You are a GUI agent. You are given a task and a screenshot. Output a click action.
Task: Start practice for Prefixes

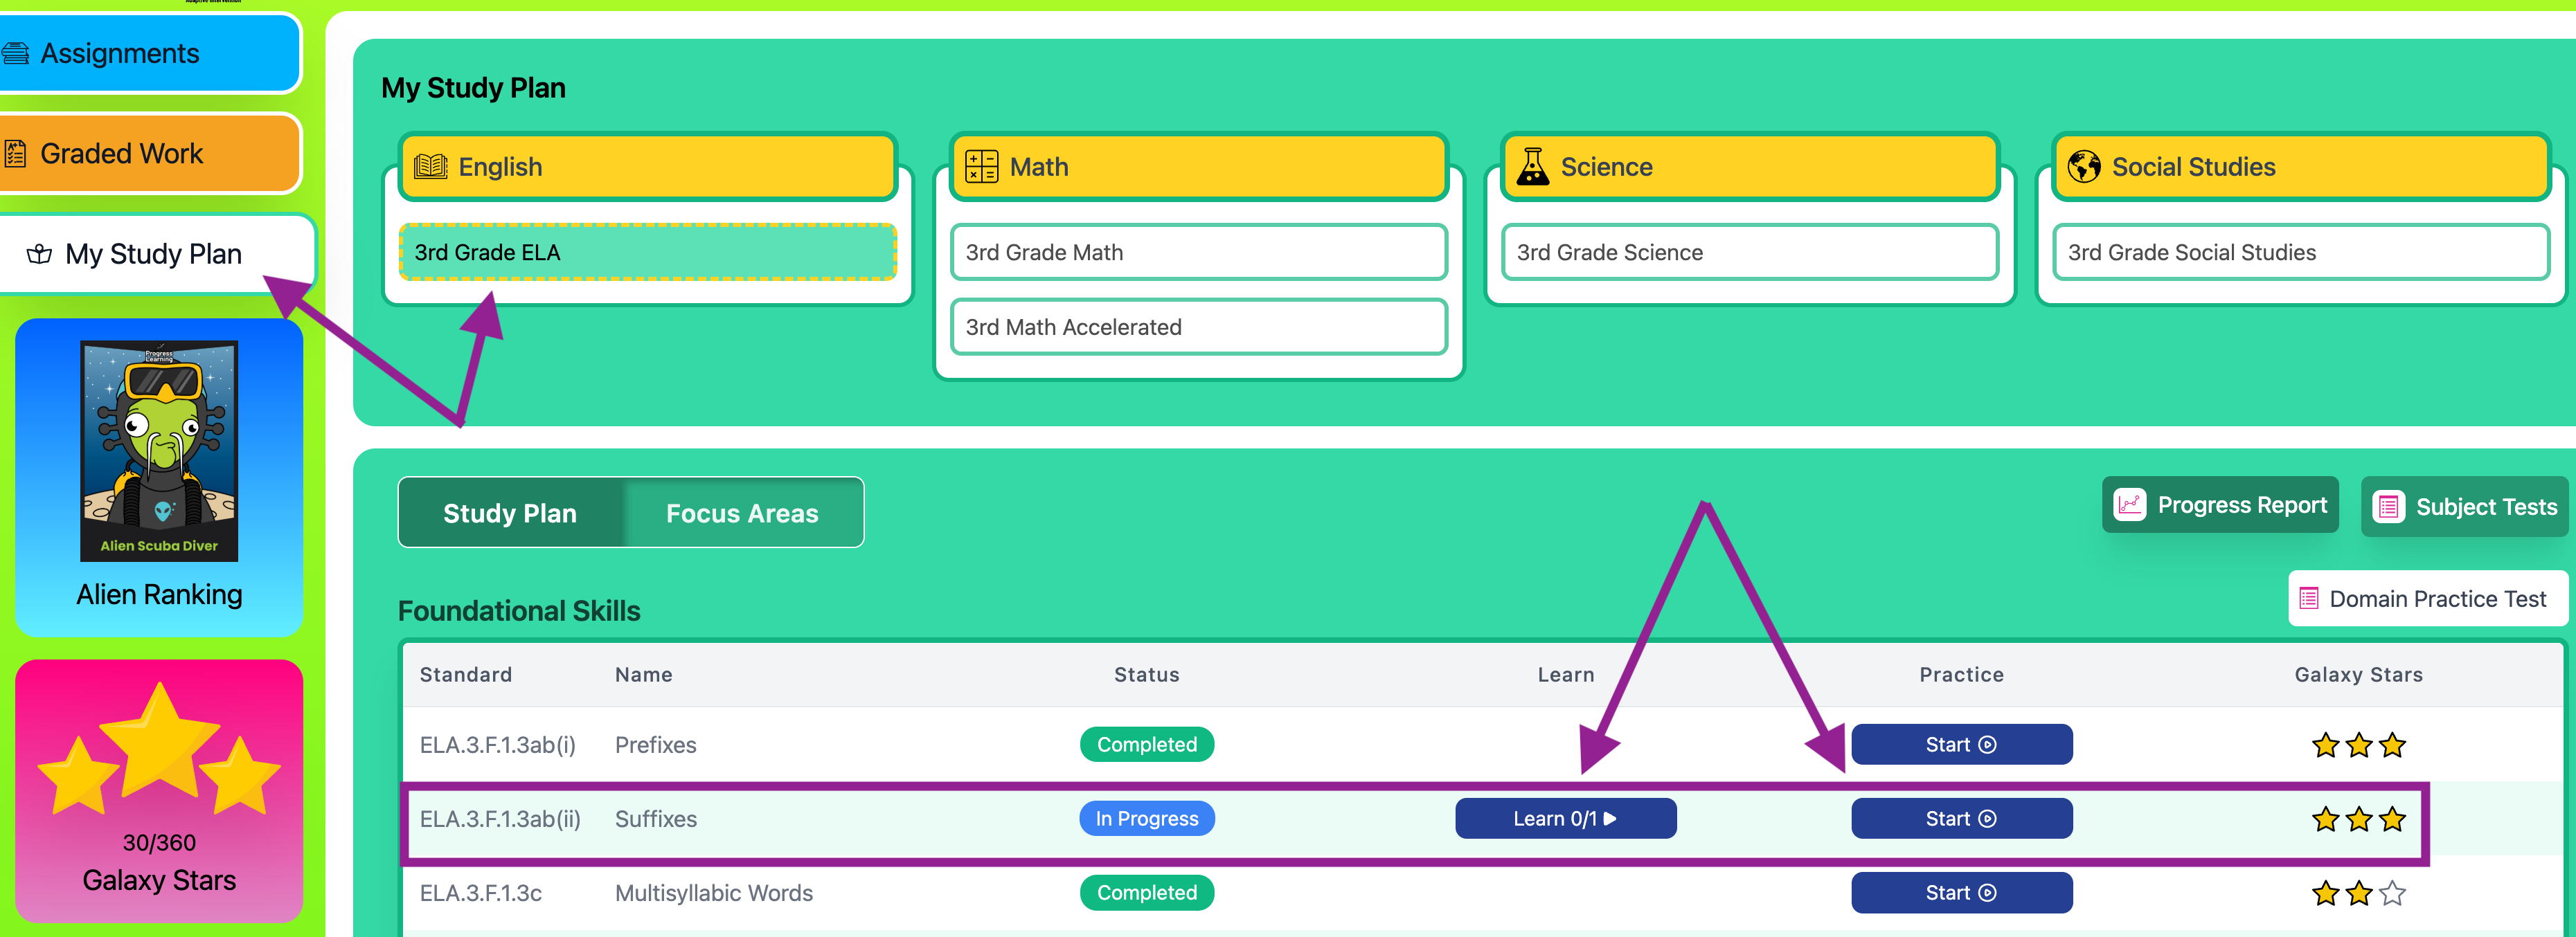coord(1960,745)
